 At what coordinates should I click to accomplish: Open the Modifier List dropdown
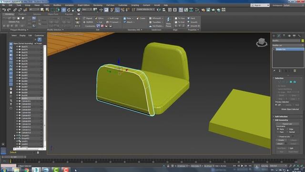click(x=288, y=45)
